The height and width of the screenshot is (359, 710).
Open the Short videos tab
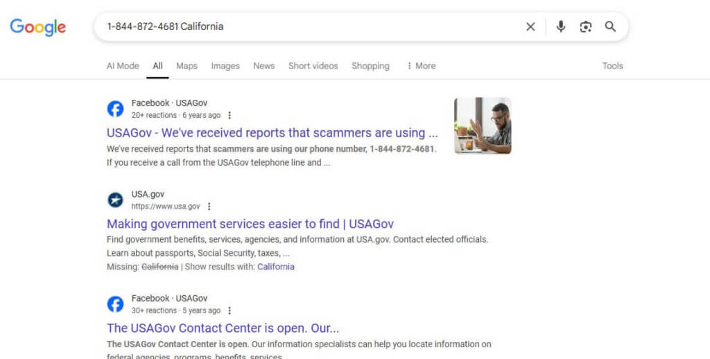313,66
